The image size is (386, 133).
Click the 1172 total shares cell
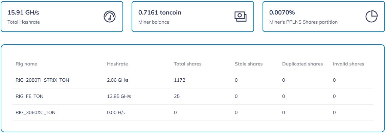(x=179, y=80)
